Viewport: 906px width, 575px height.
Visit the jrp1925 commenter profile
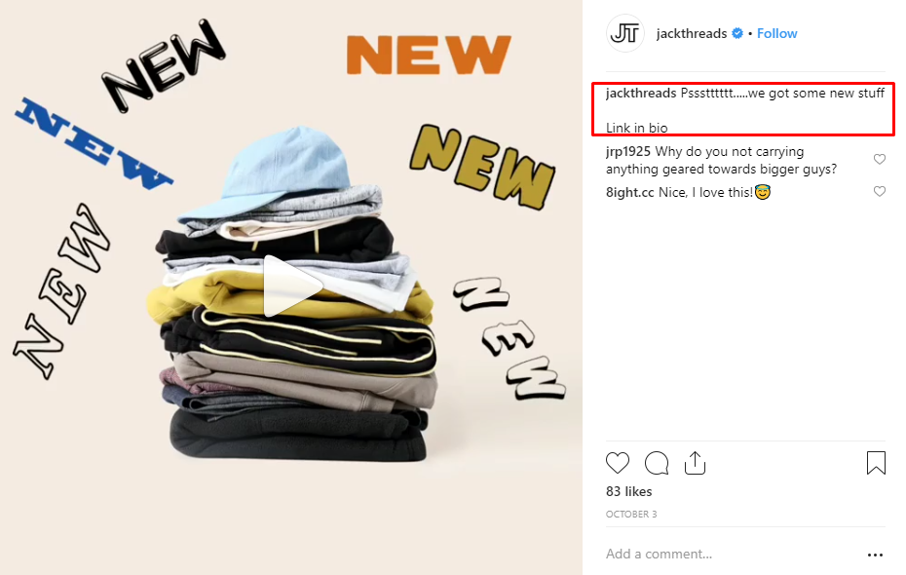point(628,151)
